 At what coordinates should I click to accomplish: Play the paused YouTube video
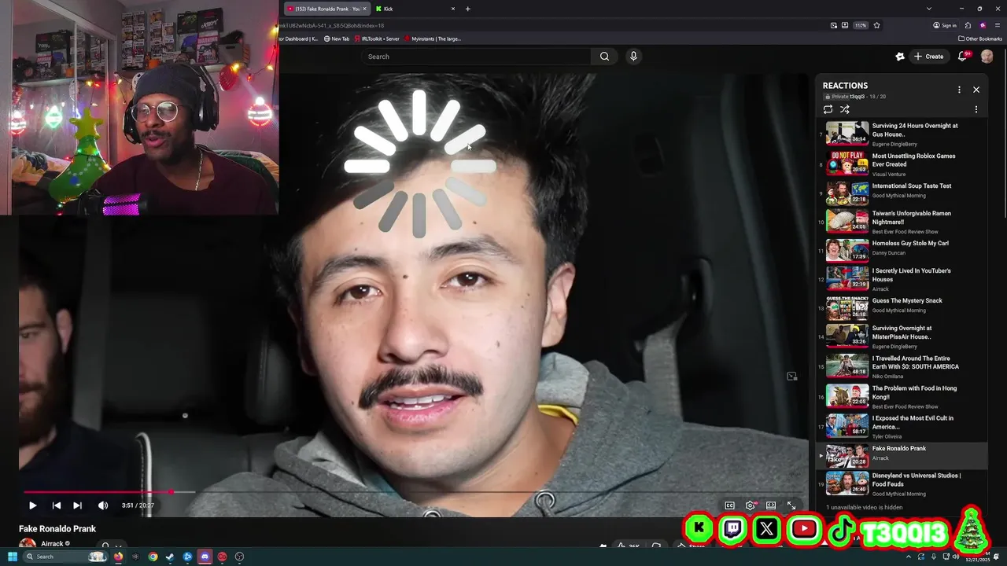point(32,505)
